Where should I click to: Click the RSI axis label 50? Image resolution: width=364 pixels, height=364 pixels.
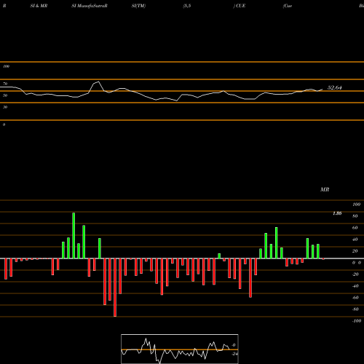pyautogui.click(x=5, y=95)
